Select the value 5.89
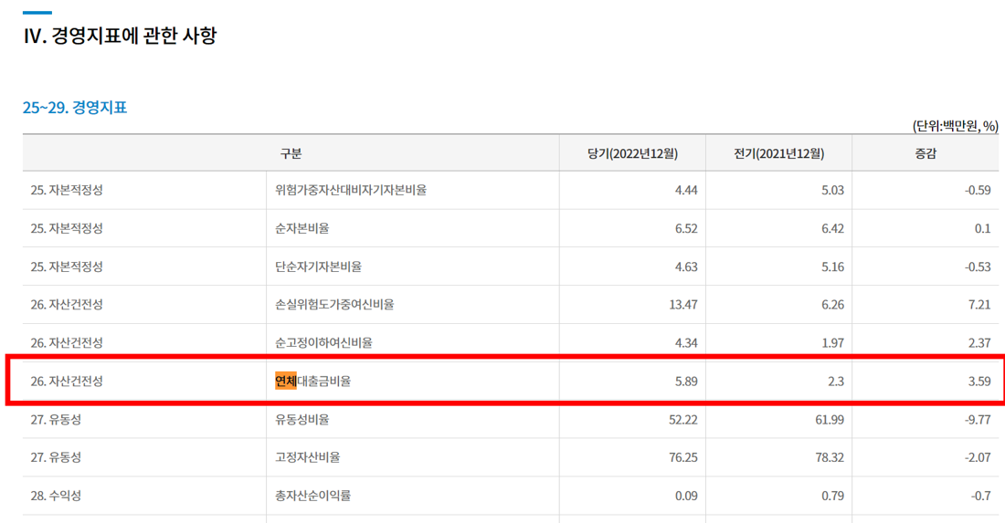Image resolution: width=1005 pixels, height=523 pixels. (x=686, y=382)
